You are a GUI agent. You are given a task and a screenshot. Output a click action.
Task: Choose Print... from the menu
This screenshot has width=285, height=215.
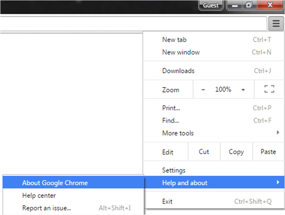(x=171, y=108)
